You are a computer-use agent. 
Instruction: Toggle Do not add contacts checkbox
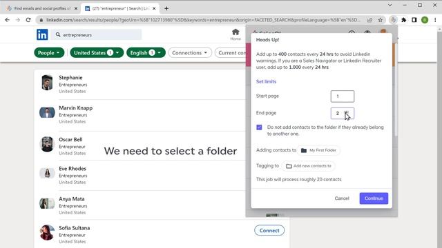pos(259,127)
